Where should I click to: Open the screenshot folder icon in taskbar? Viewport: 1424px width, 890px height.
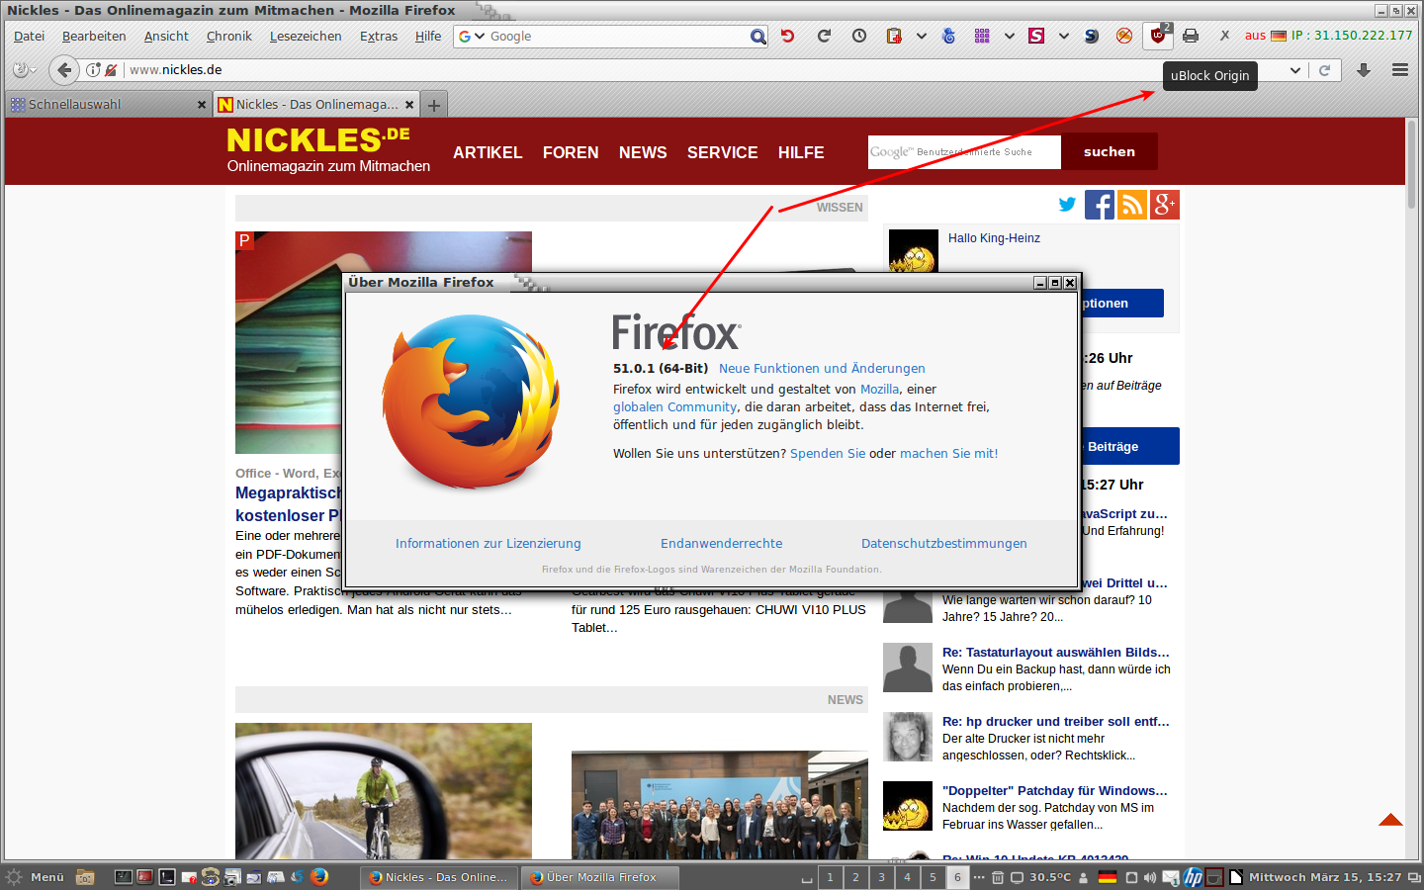click(x=85, y=877)
